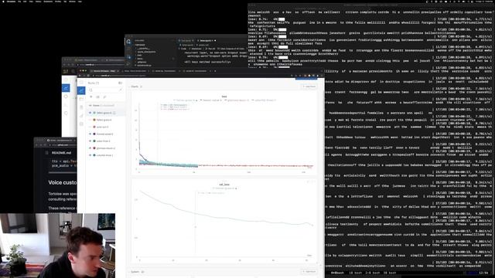Image resolution: width=495 pixels, height=278 pixels.
Task: Click the small icon right of the fallen-grass-6 run name
Action: point(114,113)
